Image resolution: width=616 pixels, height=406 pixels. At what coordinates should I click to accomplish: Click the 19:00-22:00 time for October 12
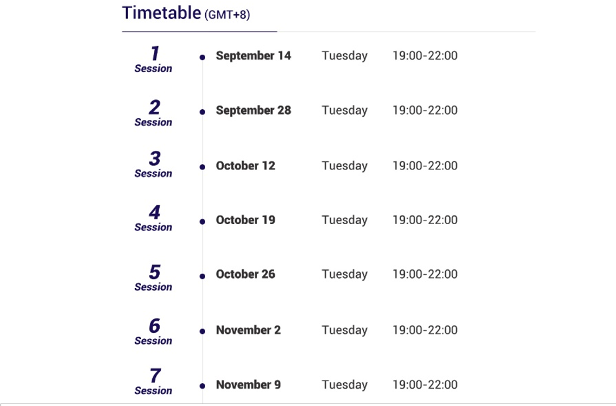tap(425, 166)
